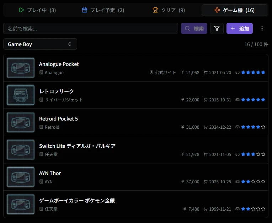Click the Analogue Pocket title
This screenshot has height=223, width=272.
[59, 64]
